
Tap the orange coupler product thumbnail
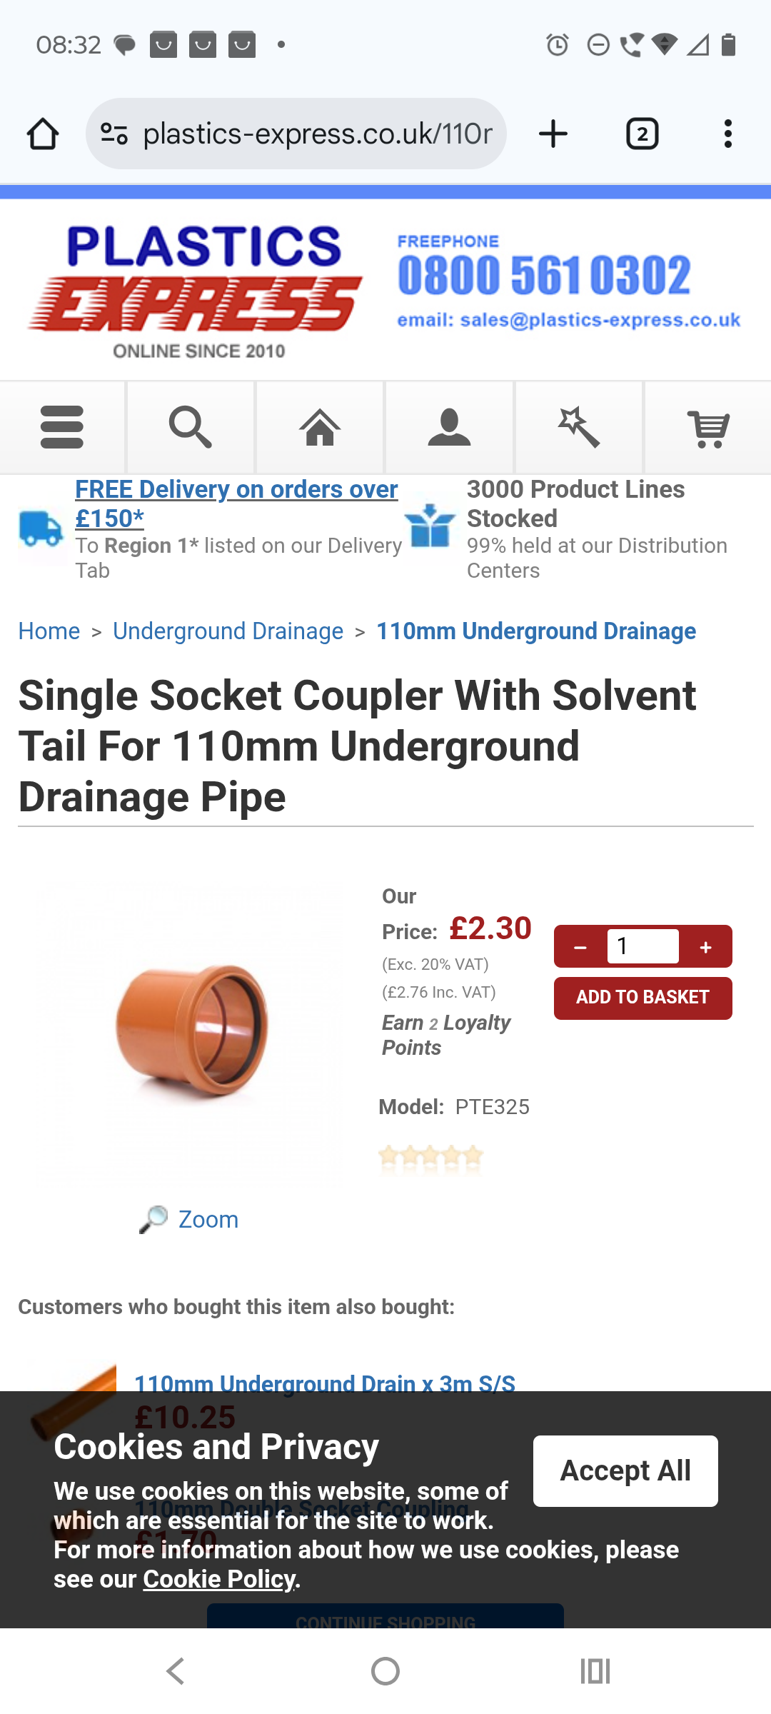(190, 1028)
